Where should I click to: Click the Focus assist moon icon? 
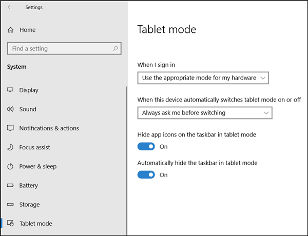pyautogui.click(x=10, y=147)
